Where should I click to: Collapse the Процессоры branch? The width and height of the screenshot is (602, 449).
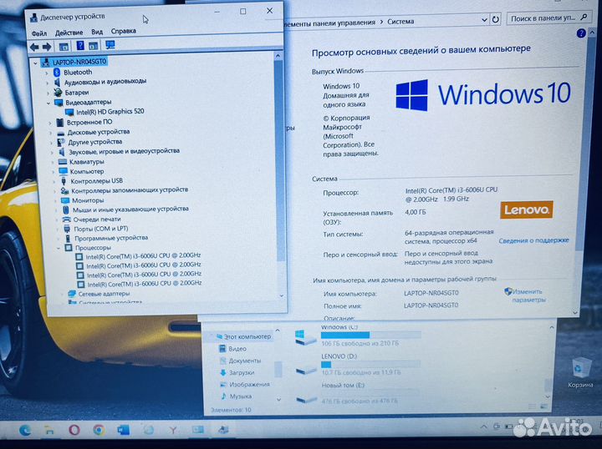click(x=59, y=248)
